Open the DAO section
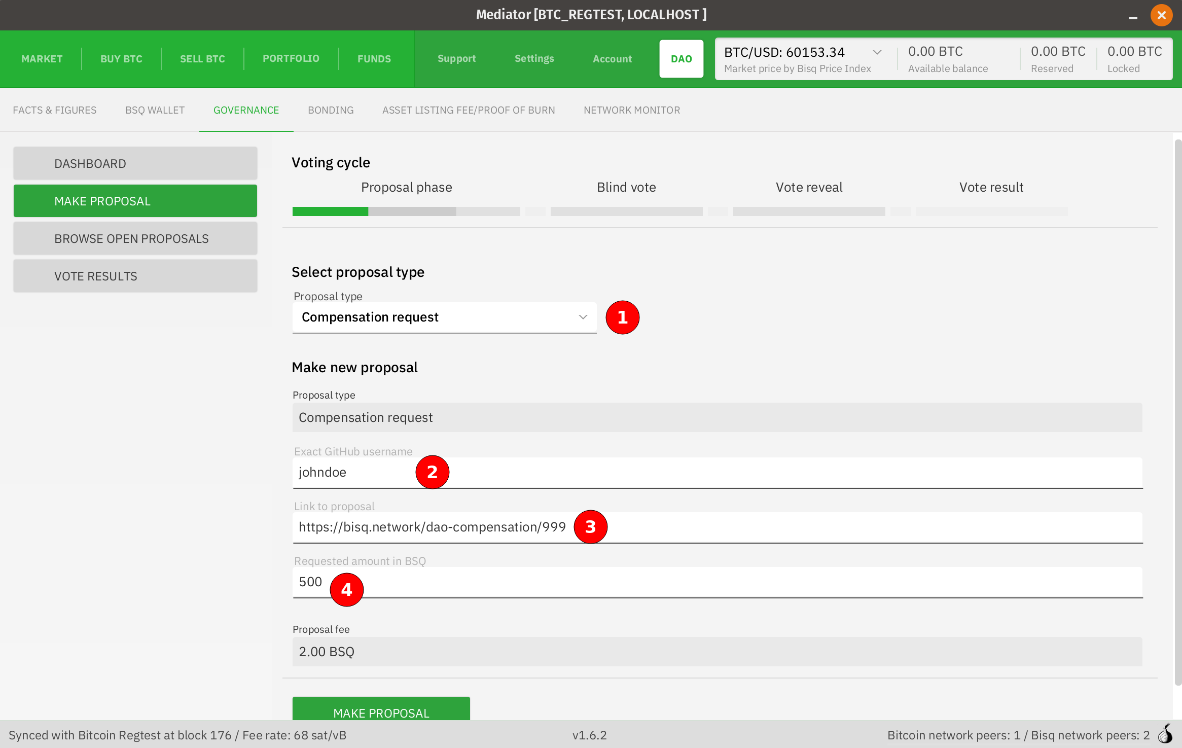The image size is (1182, 748). tap(681, 59)
